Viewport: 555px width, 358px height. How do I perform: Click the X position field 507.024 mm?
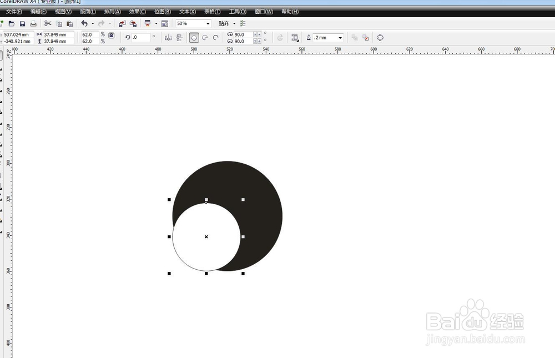point(18,35)
